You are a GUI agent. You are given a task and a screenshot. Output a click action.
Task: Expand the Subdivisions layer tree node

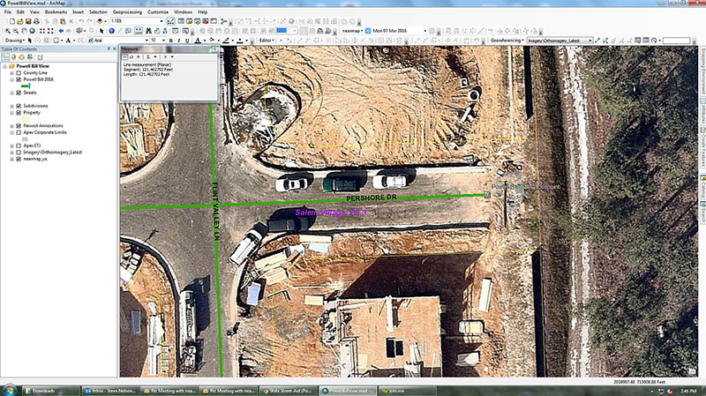click(11, 106)
